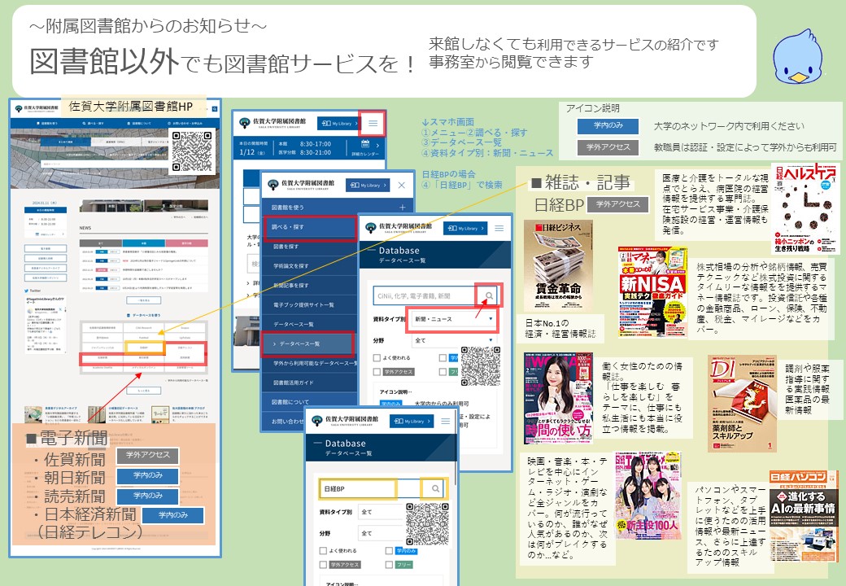Click My Library button on the library home screen
846x586 pixels.
pos(338,124)
